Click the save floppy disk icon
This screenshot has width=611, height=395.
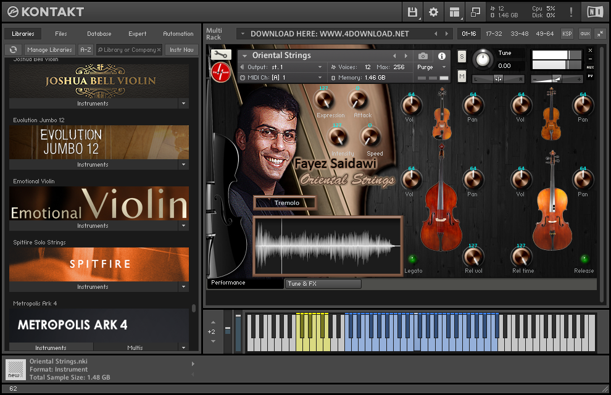click(x=412, y=12)
